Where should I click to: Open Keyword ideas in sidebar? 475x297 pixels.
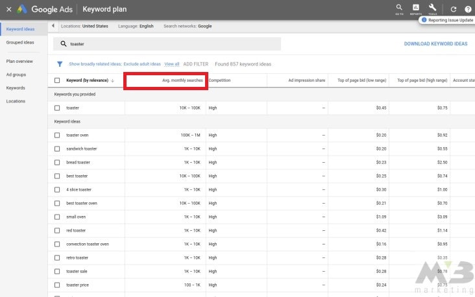tap(20, 29)
